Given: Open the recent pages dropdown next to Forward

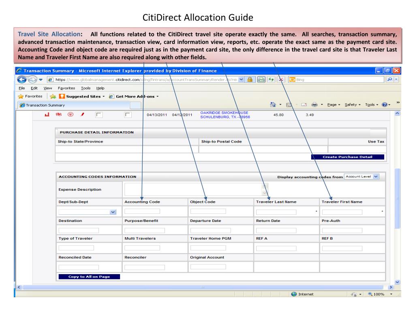Looking at the screenshot, I should coord(41,79).
